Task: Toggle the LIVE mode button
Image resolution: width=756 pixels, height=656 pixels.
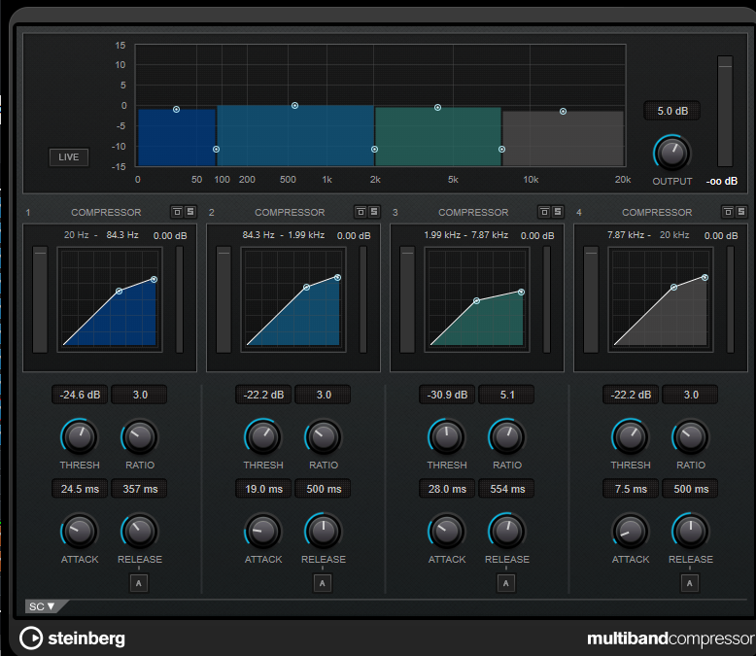Action: coord(69,157)
